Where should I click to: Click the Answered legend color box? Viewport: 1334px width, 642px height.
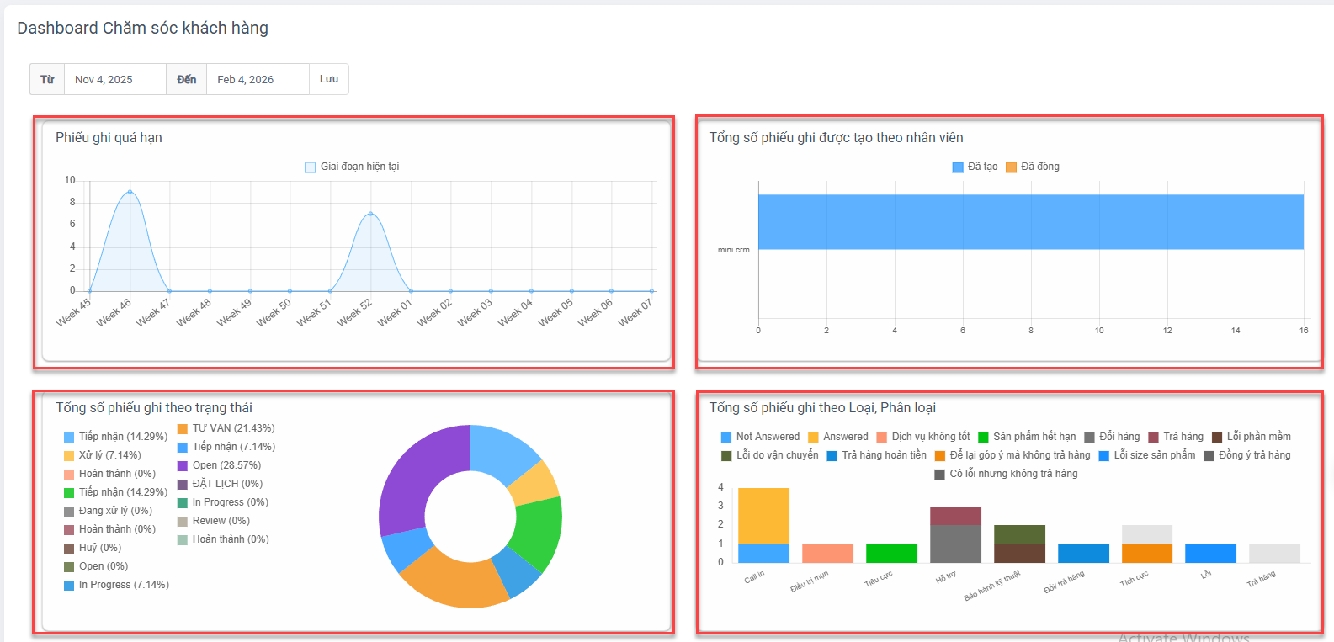tap(813, 437)
